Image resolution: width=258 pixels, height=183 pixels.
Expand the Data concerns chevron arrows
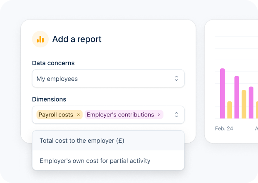tap(176, 79)
